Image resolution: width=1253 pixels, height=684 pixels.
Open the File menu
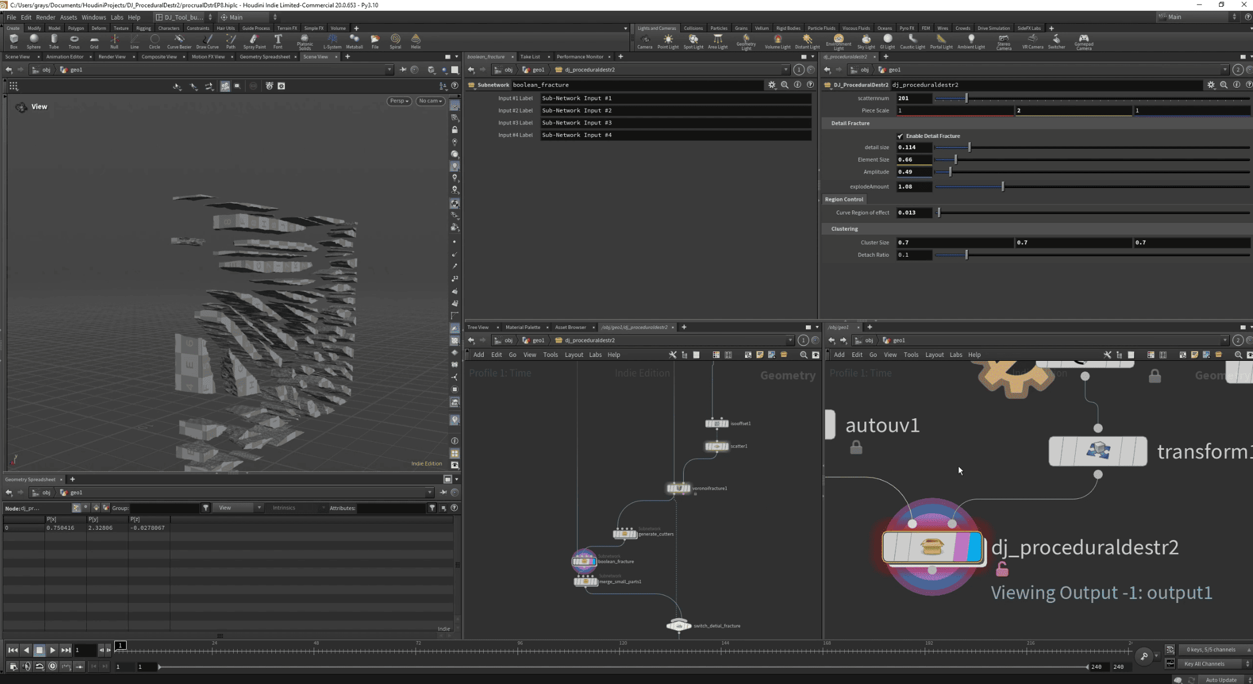click(11, 17)
